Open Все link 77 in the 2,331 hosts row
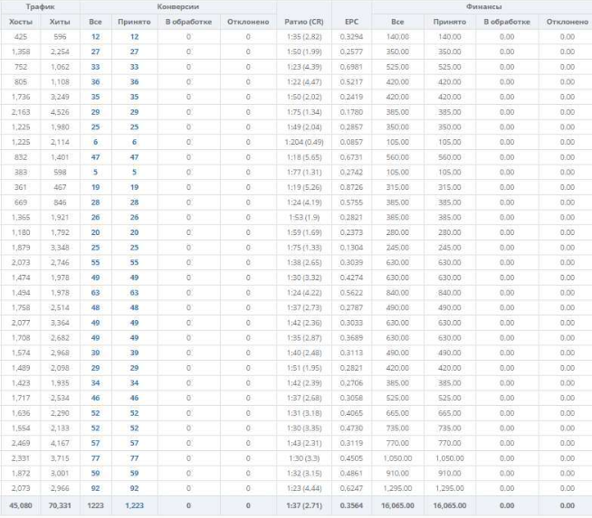 [x=96, y=458]
